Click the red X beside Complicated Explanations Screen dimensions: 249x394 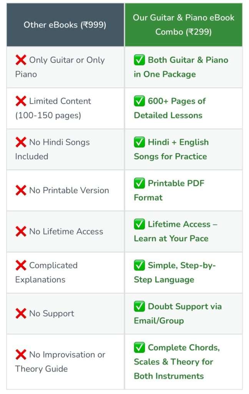21,265
